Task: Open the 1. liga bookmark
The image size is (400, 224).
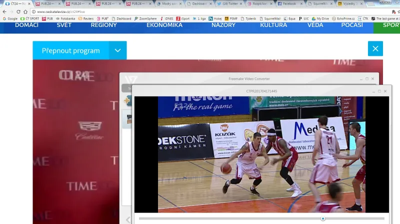Action: click(199, 18)
